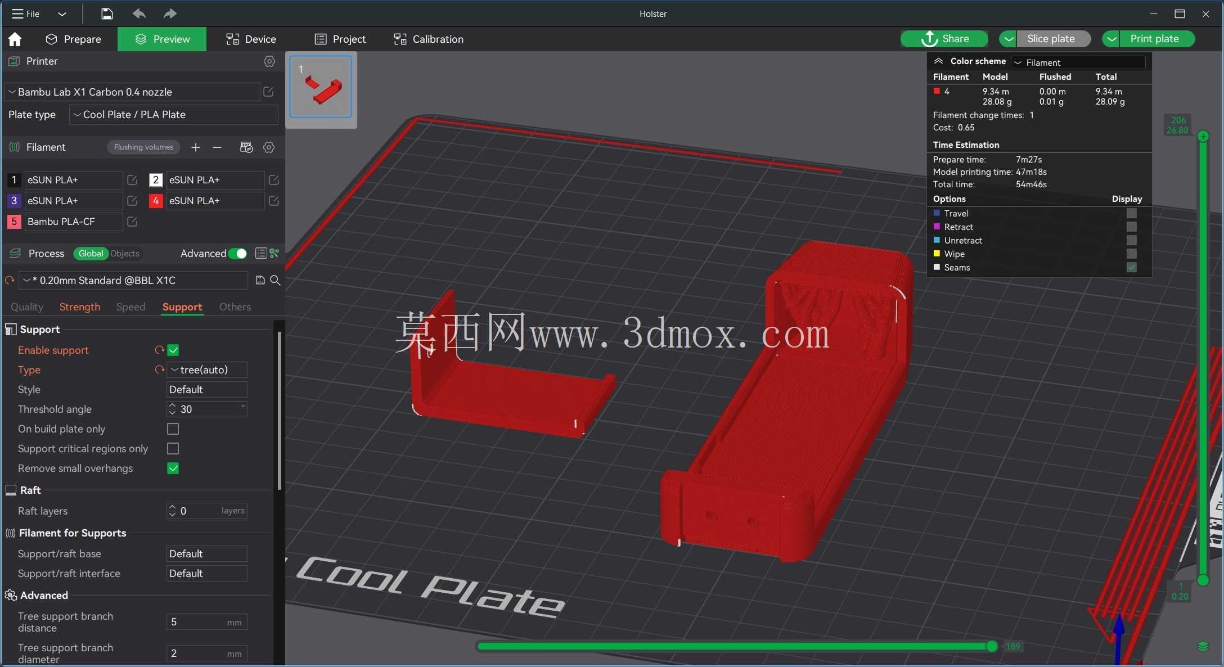This screenshot has width=1224, height=667.
Task: Hide Seams display checkbox
Action: 1132,268
